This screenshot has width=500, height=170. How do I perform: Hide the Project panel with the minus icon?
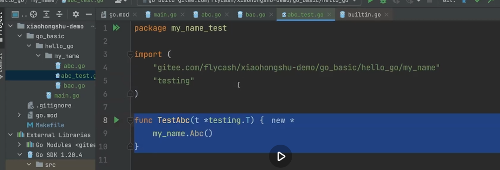tap(88, 14)
